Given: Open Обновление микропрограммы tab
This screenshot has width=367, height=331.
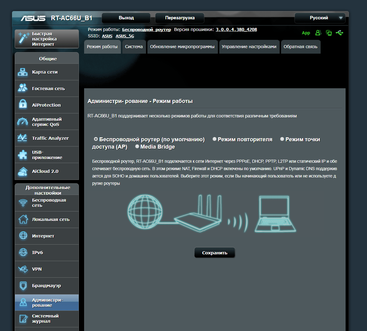Looking at the screenshot, I should tap(183, 47).
